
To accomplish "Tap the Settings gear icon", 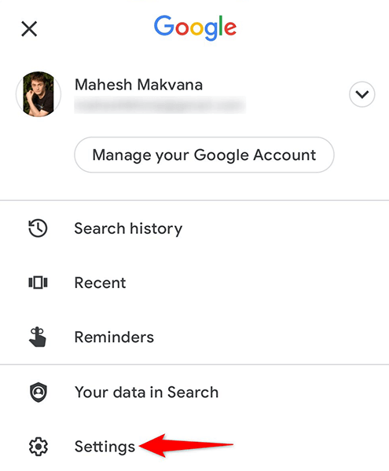I will 39,447.
